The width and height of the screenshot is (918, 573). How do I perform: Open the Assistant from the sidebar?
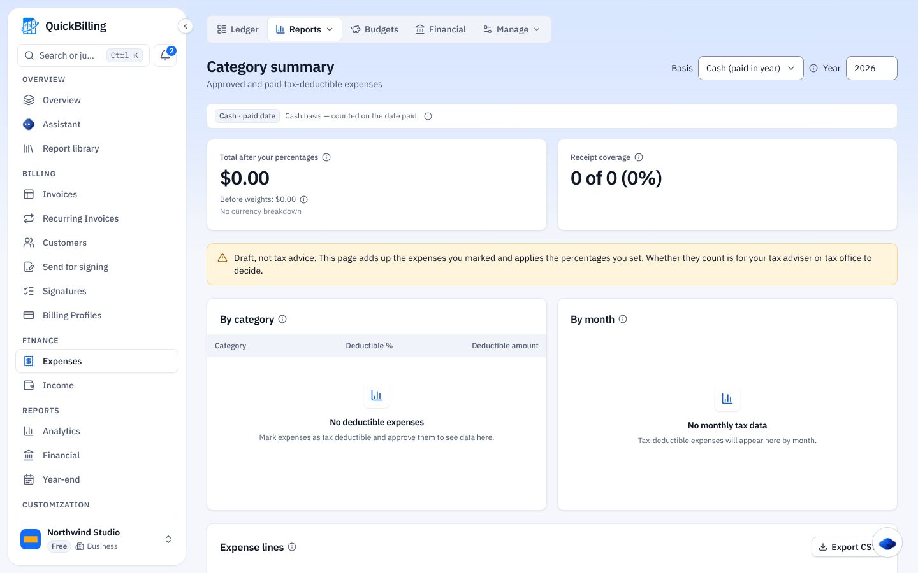(97, 124)
